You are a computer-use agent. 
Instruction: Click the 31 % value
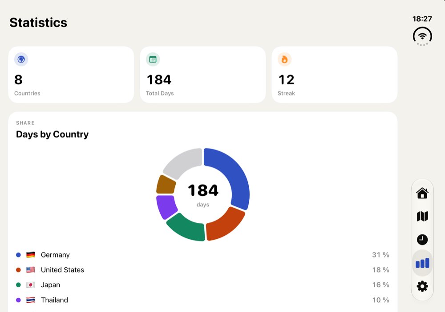click(380, 255)
